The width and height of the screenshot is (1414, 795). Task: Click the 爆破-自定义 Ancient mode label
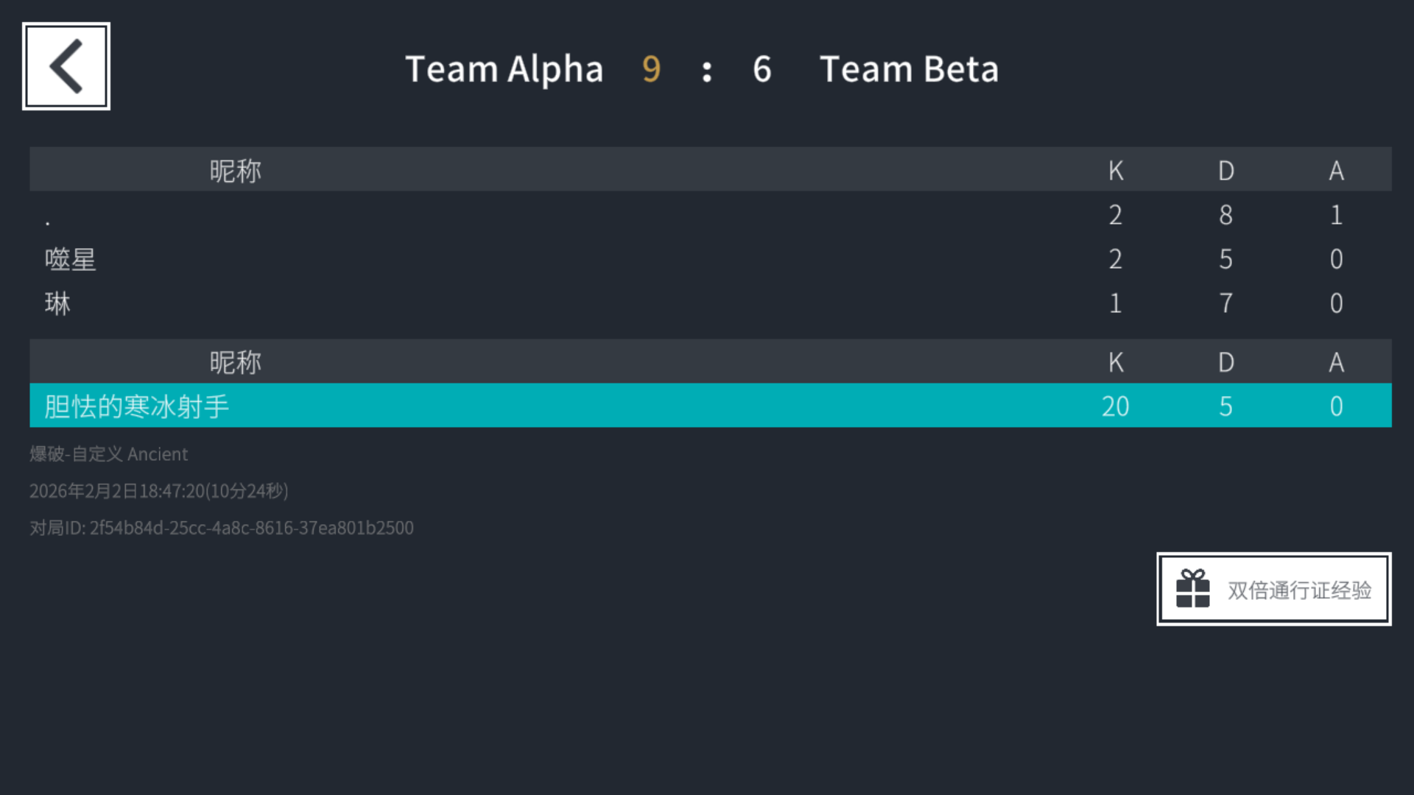(109, 454)
